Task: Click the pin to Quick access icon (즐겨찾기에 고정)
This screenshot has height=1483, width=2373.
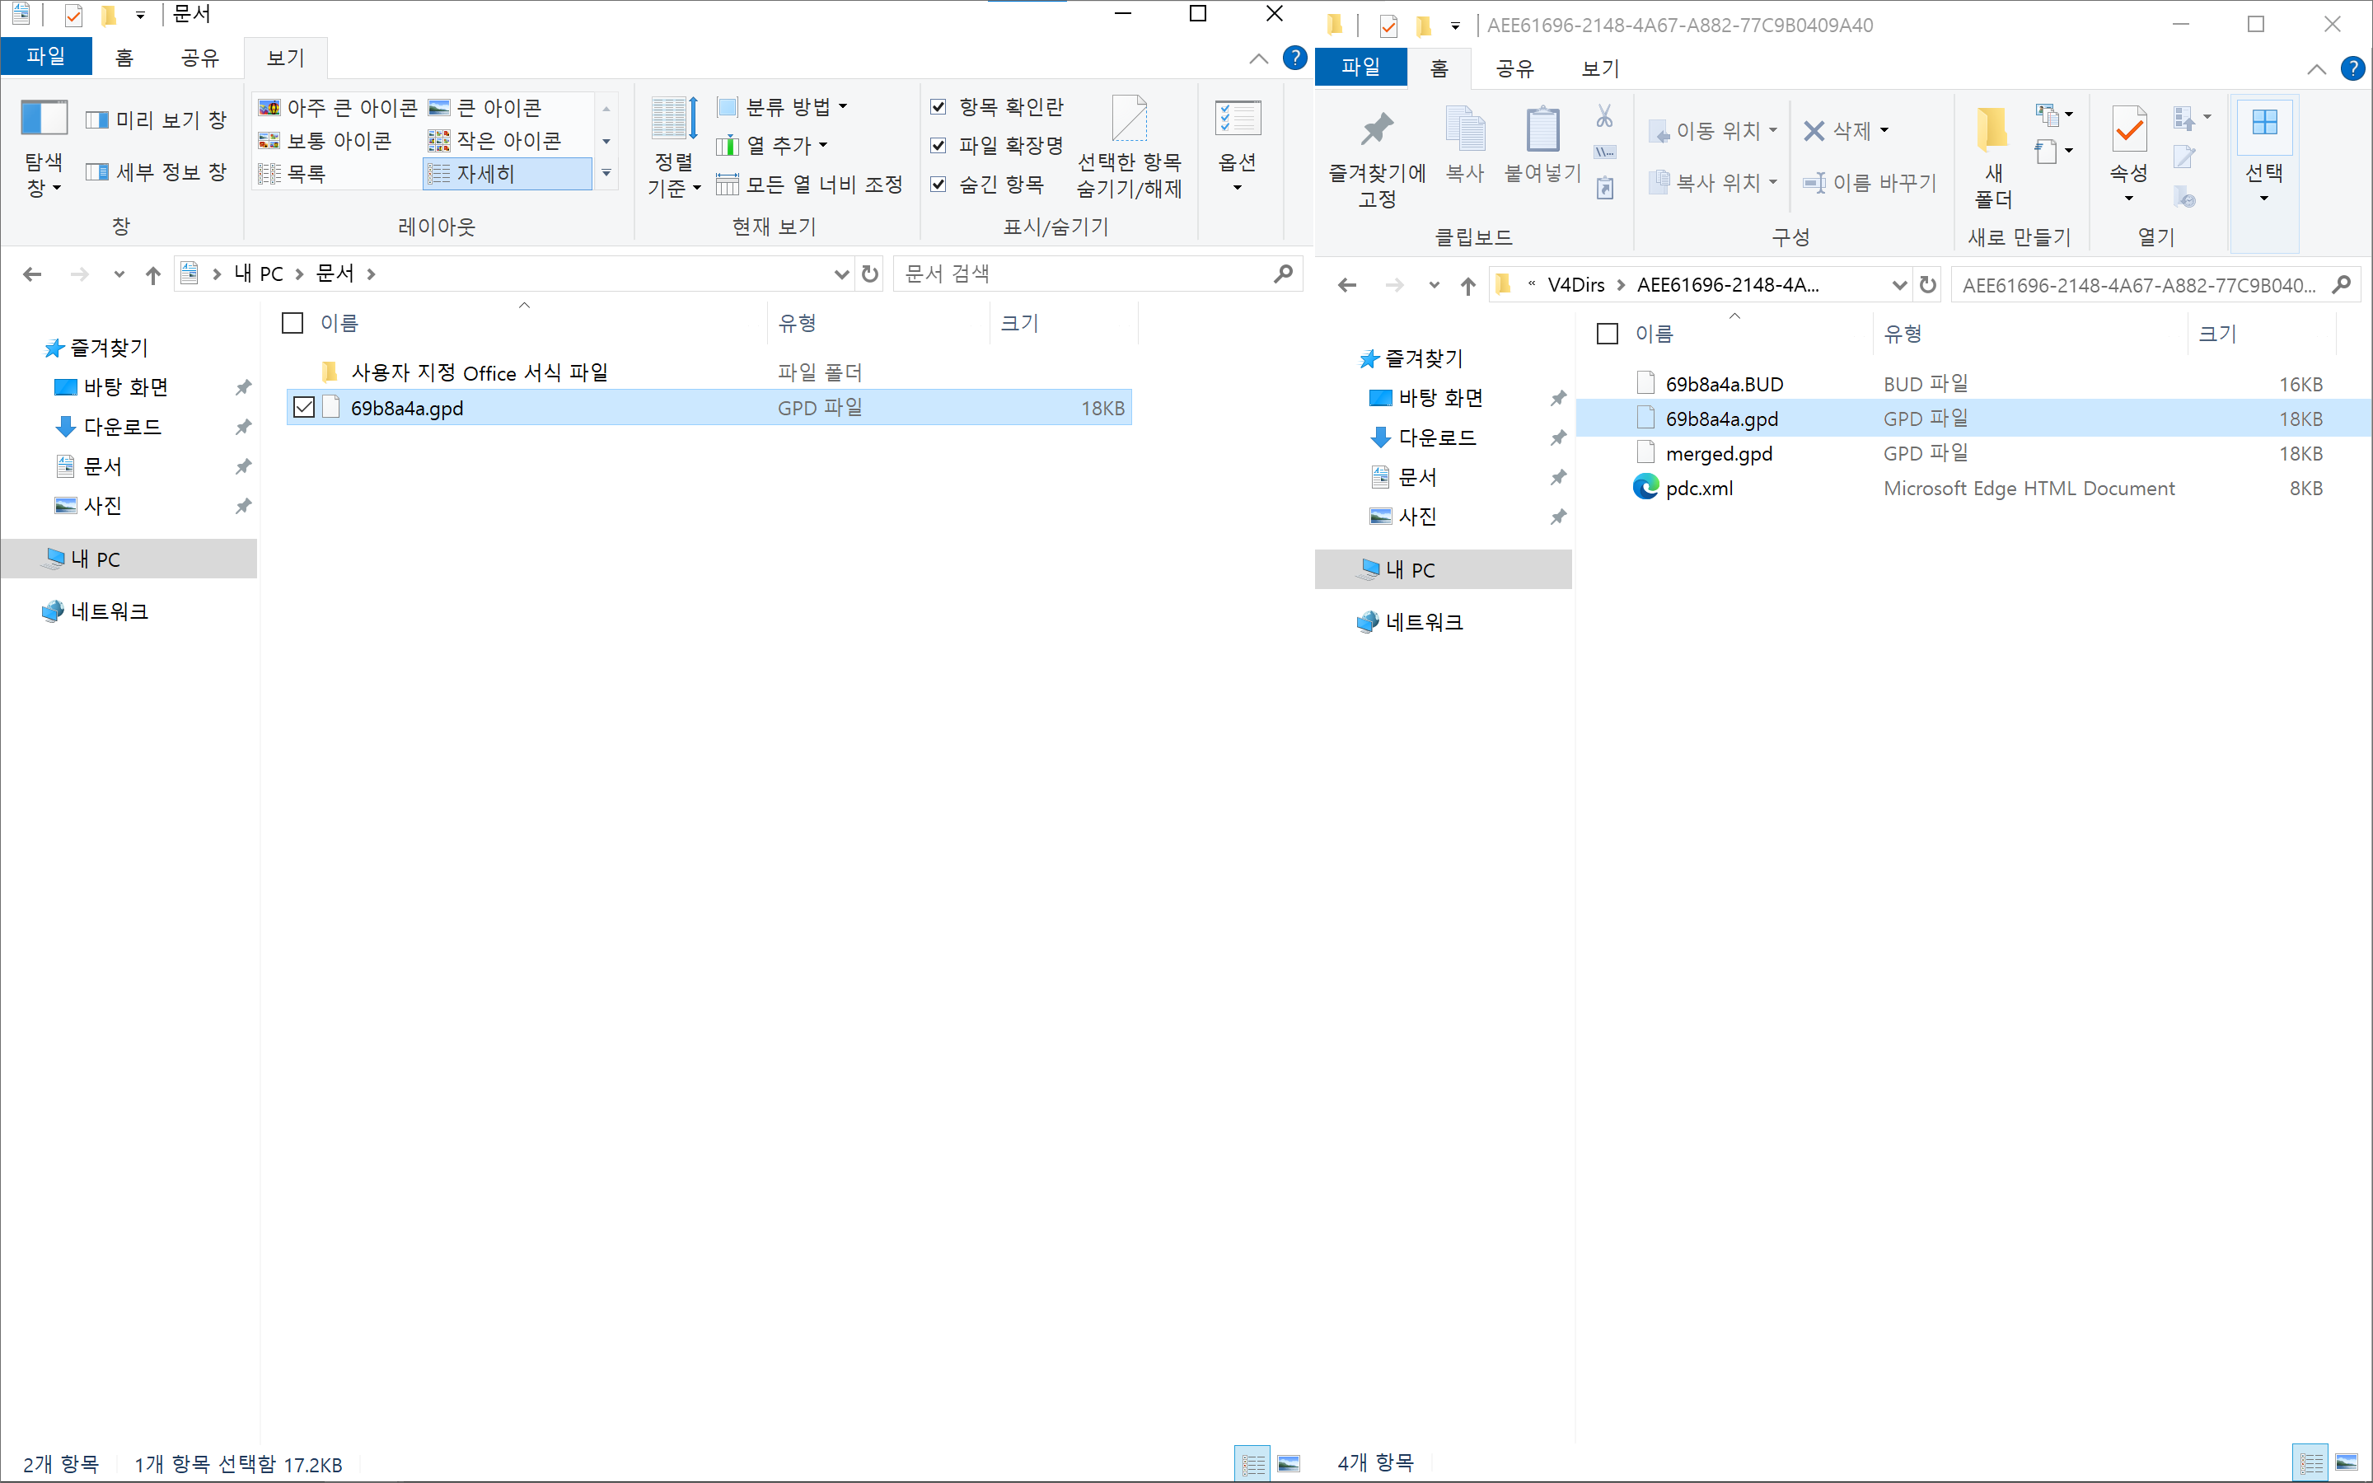Action: pos(1377,130)
